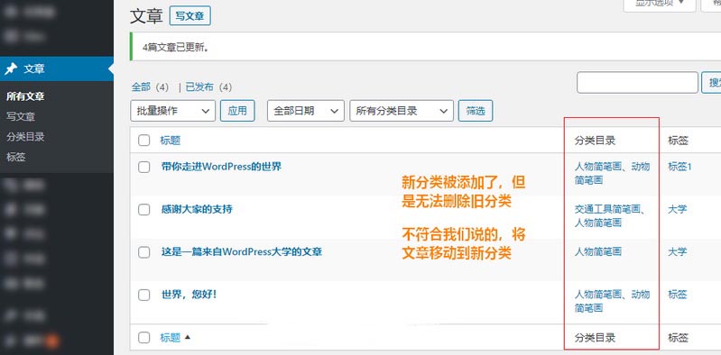This screenshot has width=721, height=355.
Task: Click 大学 tag in 感谢大家的支持 row
Action: 678,209
